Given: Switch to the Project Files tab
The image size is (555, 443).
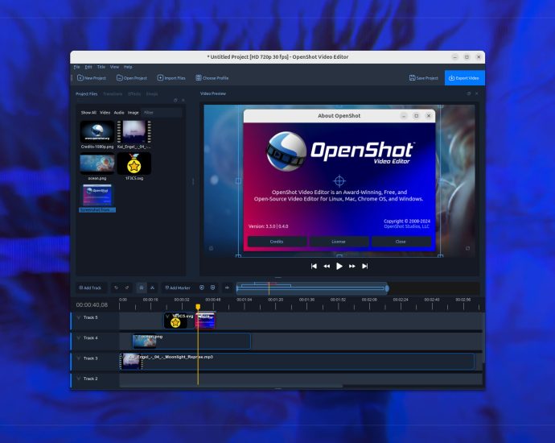Looking at the screenshot, I should (x=86, y=94).
